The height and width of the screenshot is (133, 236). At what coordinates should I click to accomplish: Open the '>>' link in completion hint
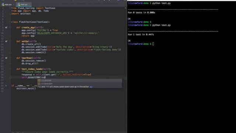point(91,87)
